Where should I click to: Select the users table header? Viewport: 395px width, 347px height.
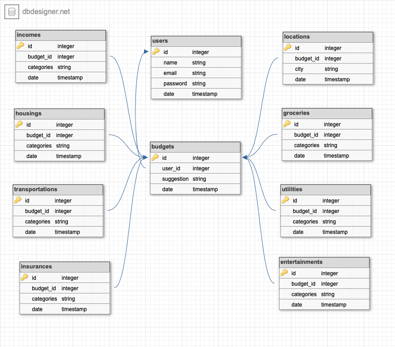(x=196, y=41)
